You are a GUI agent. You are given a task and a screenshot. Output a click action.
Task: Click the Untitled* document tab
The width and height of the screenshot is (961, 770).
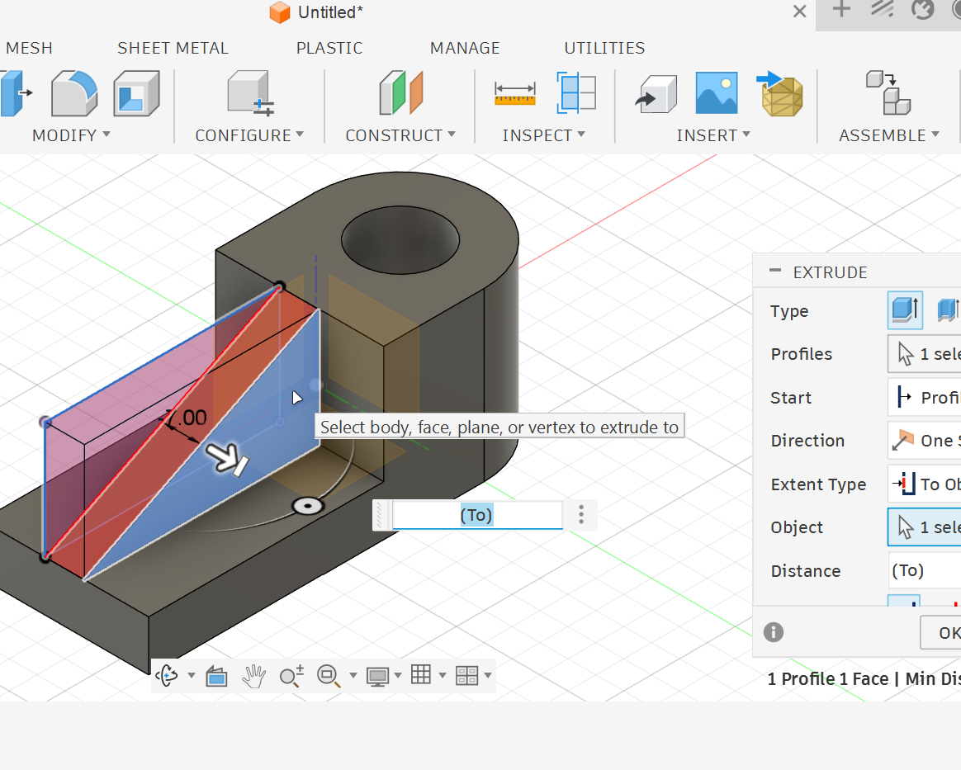click(330, 12)
